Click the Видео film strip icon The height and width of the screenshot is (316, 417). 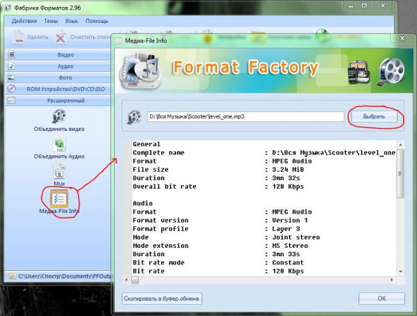click(11, 54)
